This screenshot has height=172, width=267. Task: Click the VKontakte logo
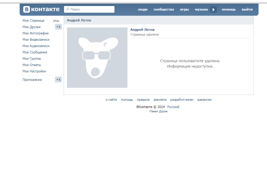point(41,9)
